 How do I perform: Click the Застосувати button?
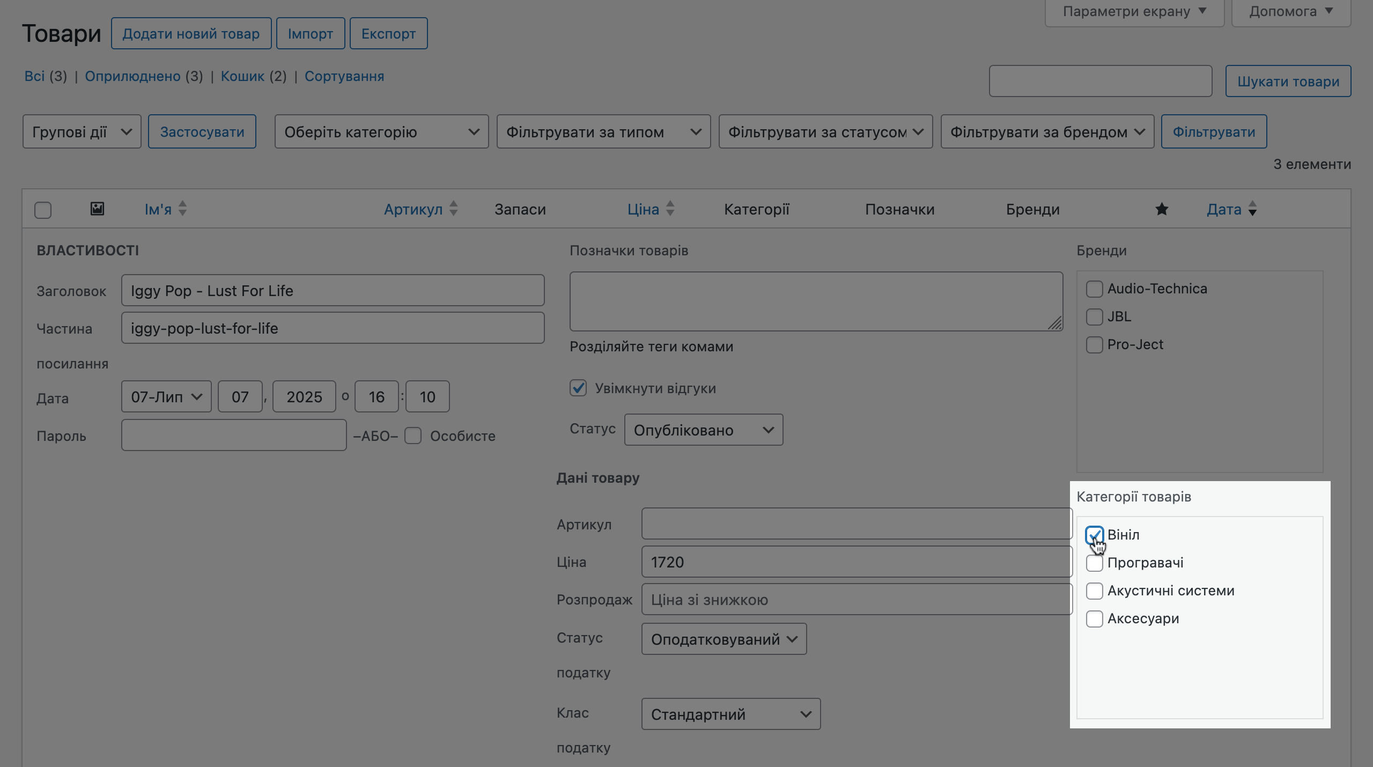202,131
